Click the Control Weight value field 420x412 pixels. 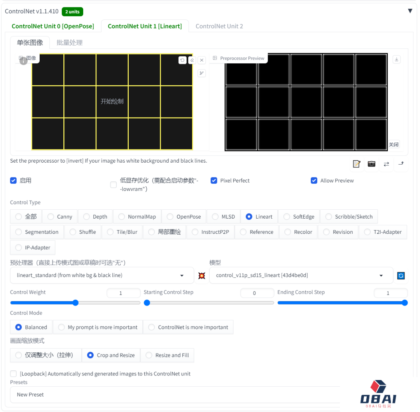tap(124, 293)
